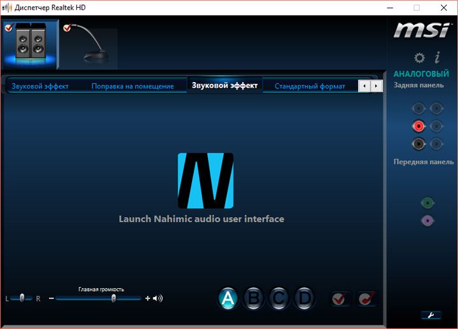The width and height of the screenshot is (458, 329).
Task: Click the red rear panel jack
Action: pos(419,126)
